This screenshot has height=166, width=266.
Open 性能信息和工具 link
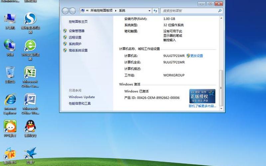(79, 104)
